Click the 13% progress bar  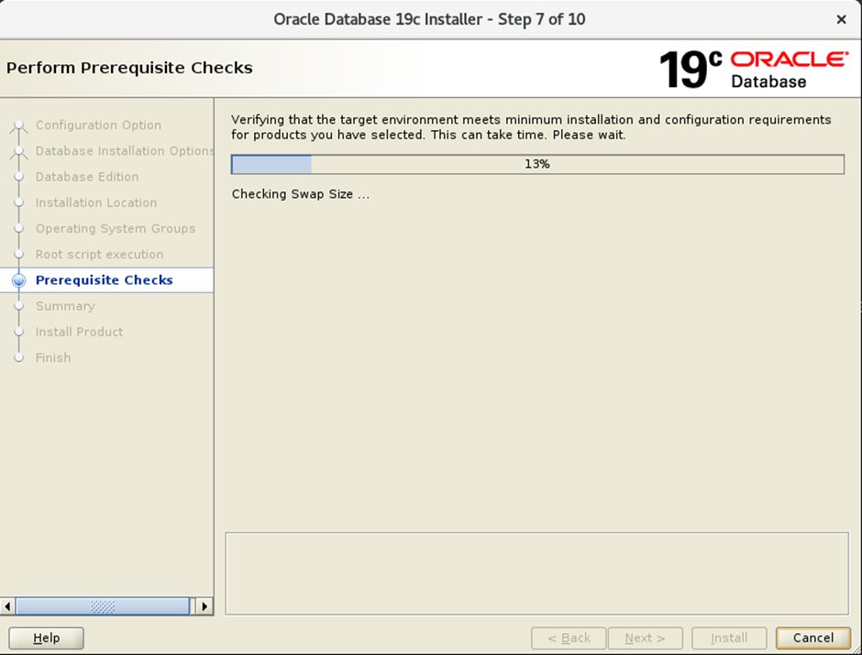[x=537, y=164]
